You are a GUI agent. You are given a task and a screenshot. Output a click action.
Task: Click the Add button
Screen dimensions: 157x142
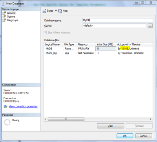click(x=110, y=126)
